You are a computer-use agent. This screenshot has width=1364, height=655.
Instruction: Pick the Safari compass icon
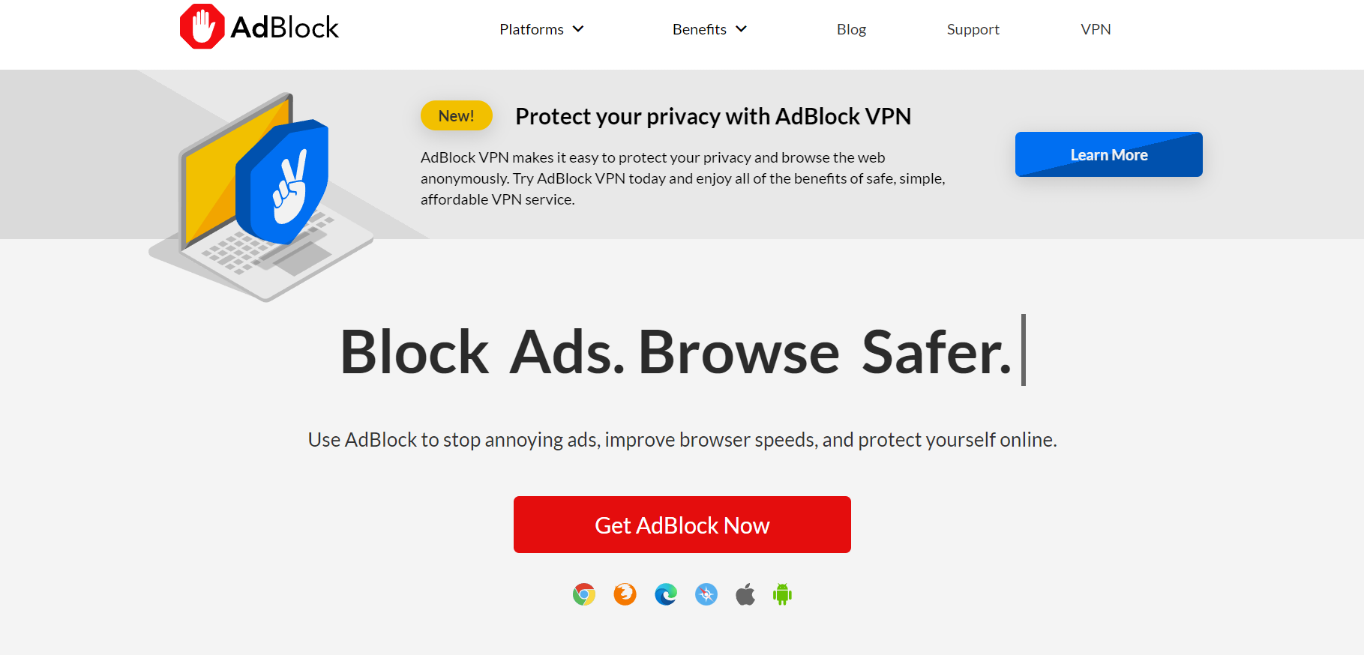click(x=706, y=594)
